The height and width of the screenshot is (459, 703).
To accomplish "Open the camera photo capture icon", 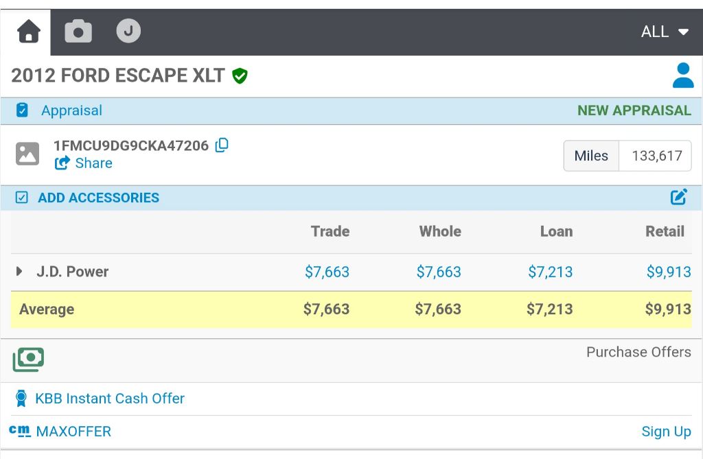I will pyautogui.click(x=78, y=32).
